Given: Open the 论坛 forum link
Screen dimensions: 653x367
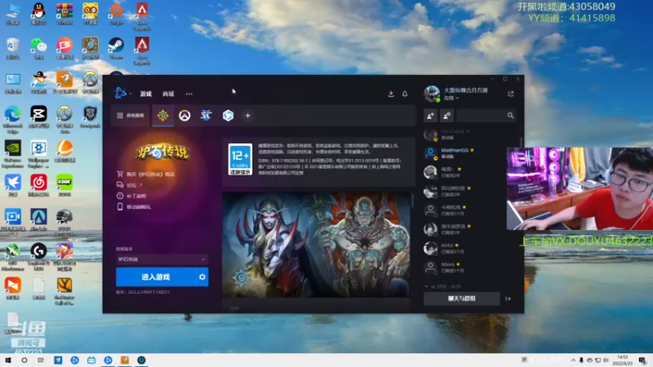Looking at the screenshot, I should tap(130, 185).
